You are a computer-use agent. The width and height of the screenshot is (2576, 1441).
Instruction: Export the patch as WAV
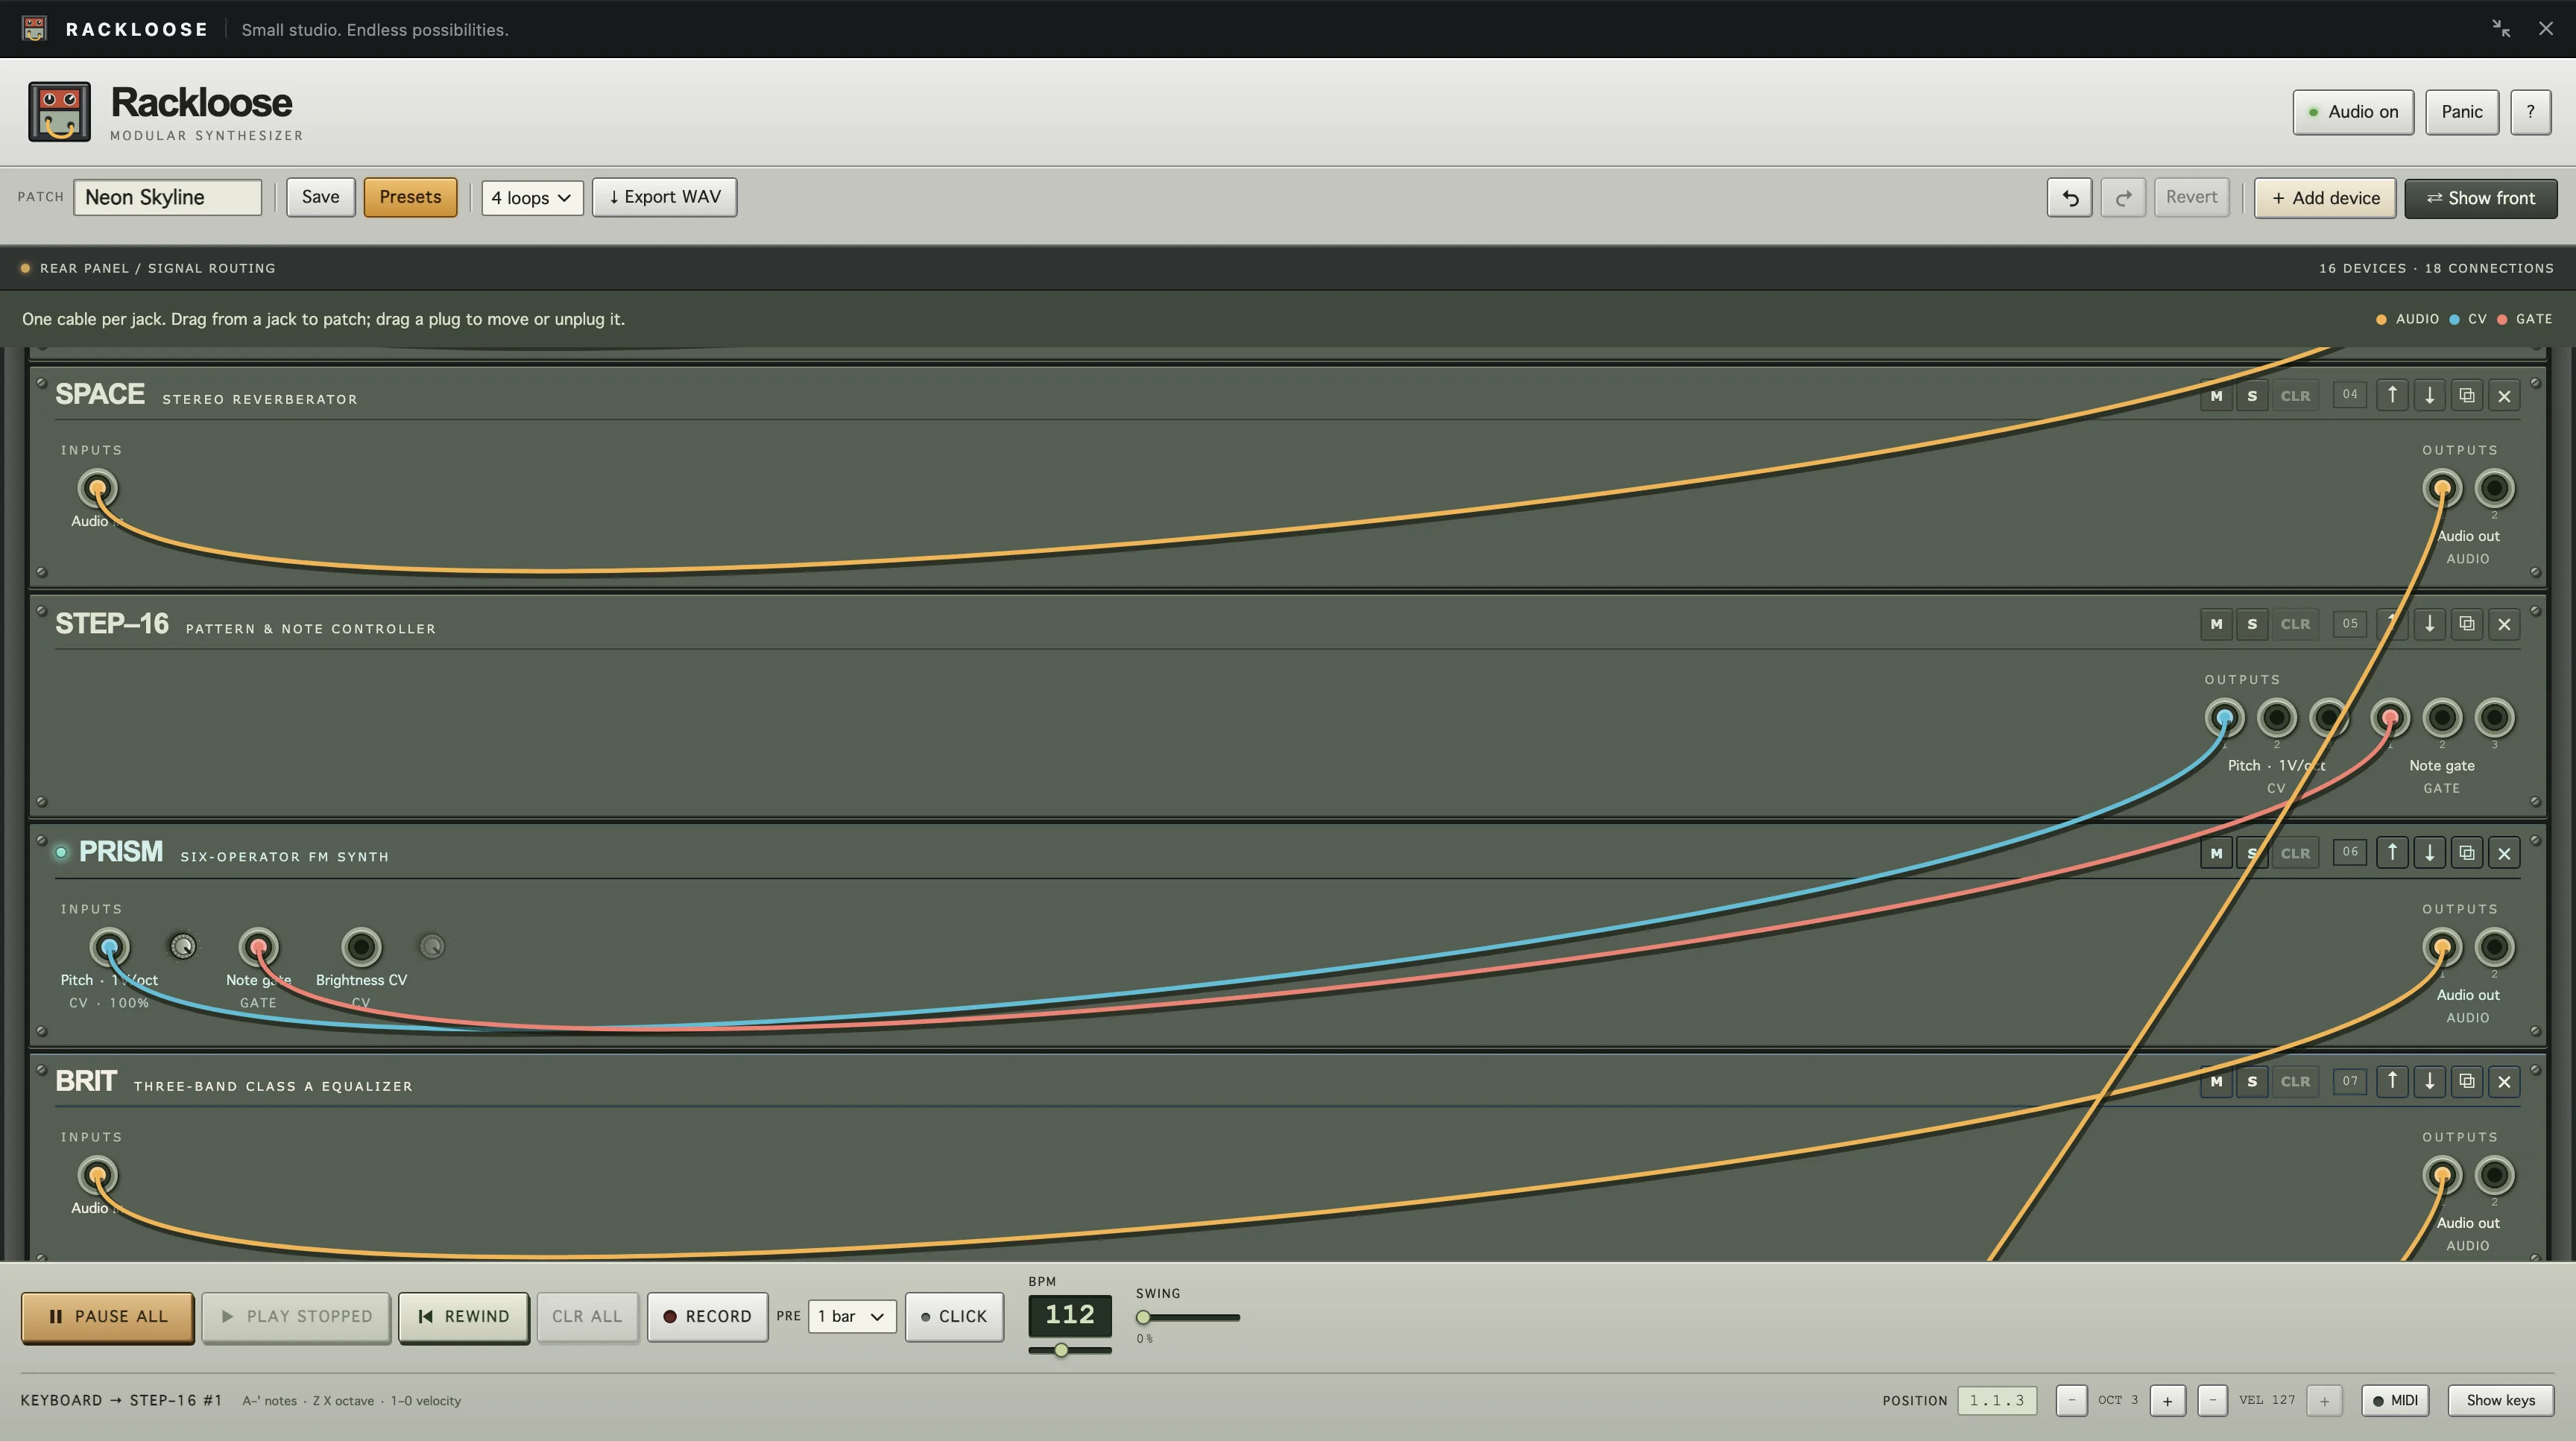coord(665,197)
